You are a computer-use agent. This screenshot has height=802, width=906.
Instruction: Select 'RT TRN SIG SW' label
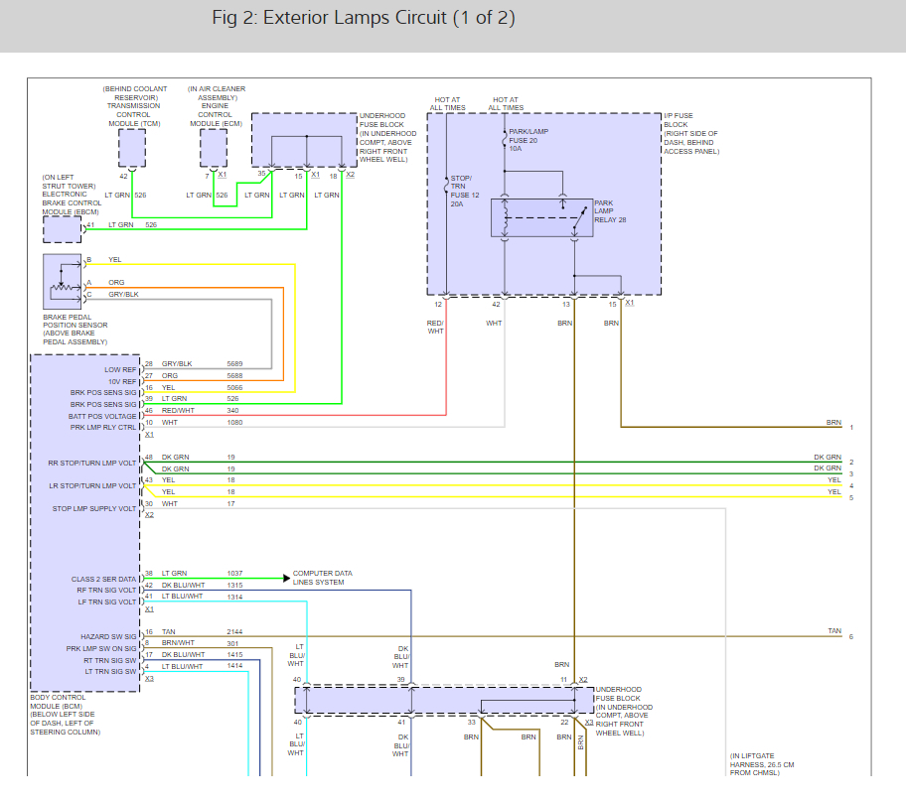tap(110, 660)
